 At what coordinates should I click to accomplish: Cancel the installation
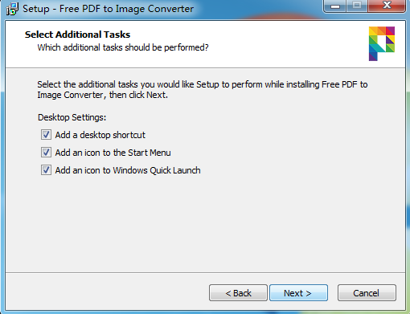pos(367,293)
